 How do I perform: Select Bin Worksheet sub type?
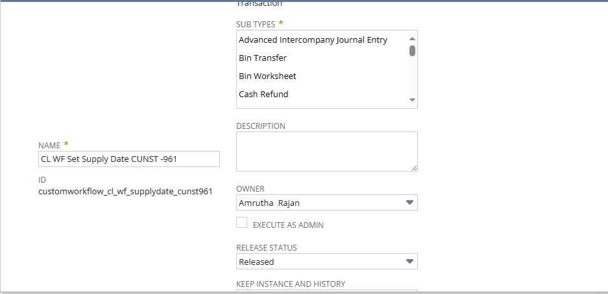pos(267,76)
